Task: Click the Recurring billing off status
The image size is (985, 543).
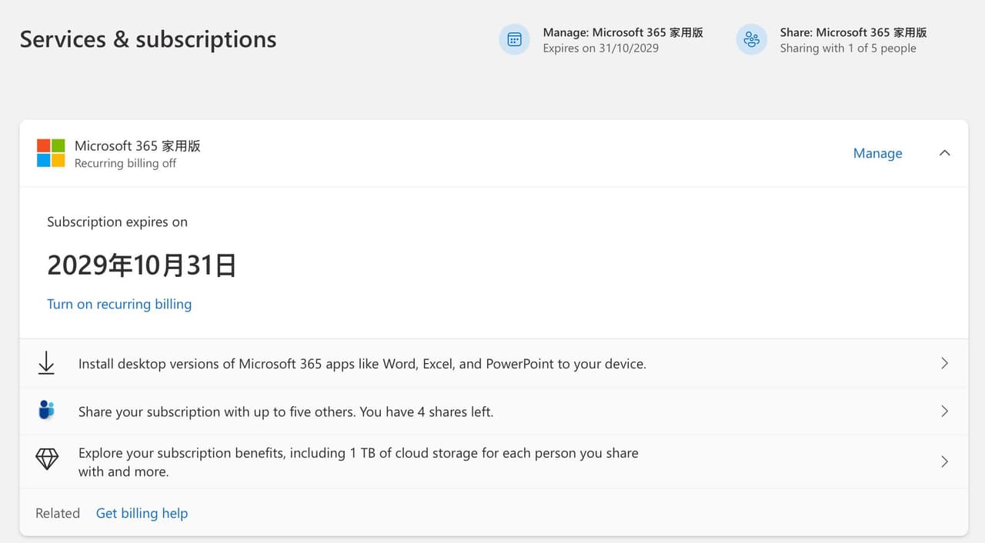Action: point(125,163)
